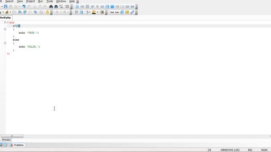Switch to the Preview tab
271x152 pixels.
[x=6, y=140]
